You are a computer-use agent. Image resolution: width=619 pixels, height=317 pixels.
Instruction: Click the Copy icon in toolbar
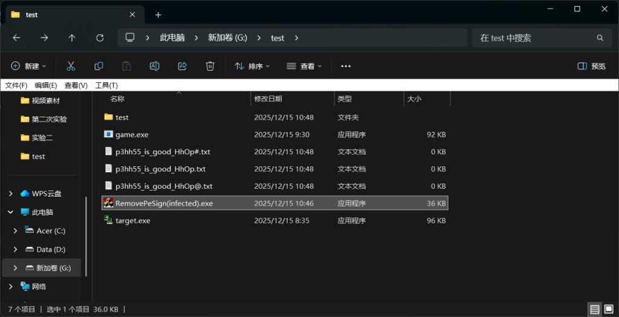(99, 66)
